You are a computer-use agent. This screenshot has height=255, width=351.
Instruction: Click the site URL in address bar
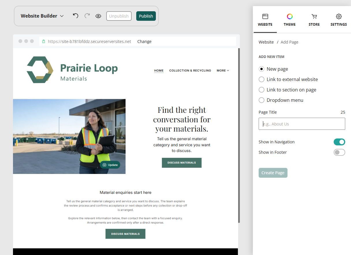(89, 42)
